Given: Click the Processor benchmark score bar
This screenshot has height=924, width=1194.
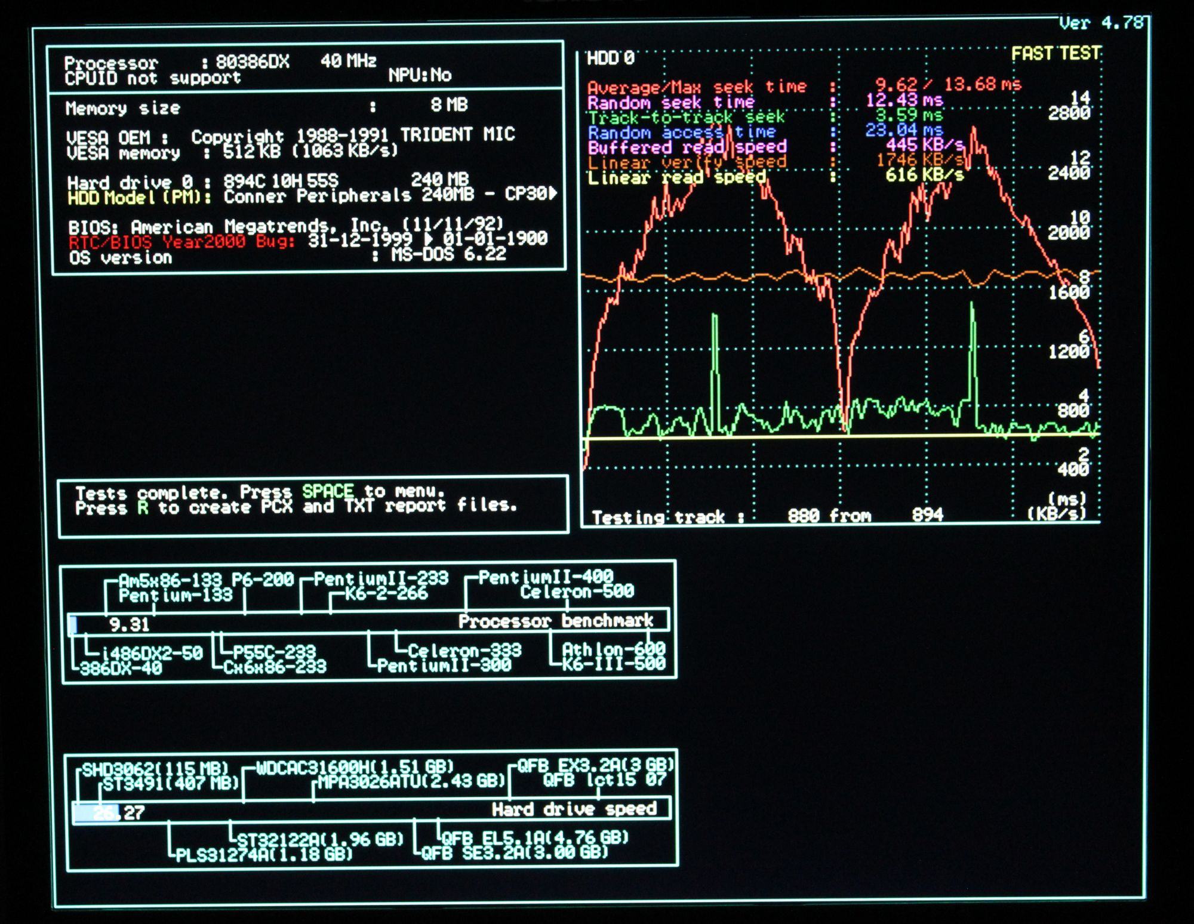Looking at the screenshot, I should [73, 624].
